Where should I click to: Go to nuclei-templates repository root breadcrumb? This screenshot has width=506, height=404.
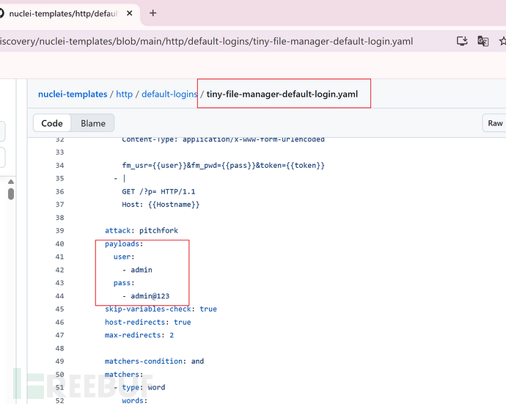point(73,94)
